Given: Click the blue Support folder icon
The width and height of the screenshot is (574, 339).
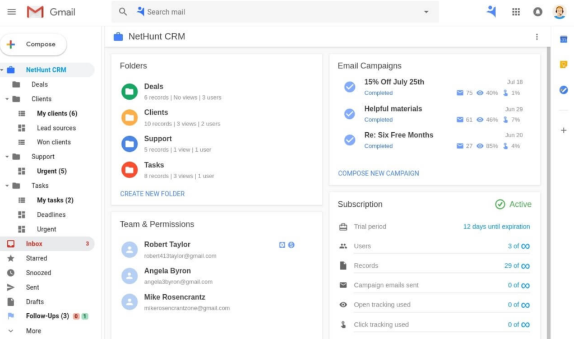Looking at the screenshot, I should (129, 144).
